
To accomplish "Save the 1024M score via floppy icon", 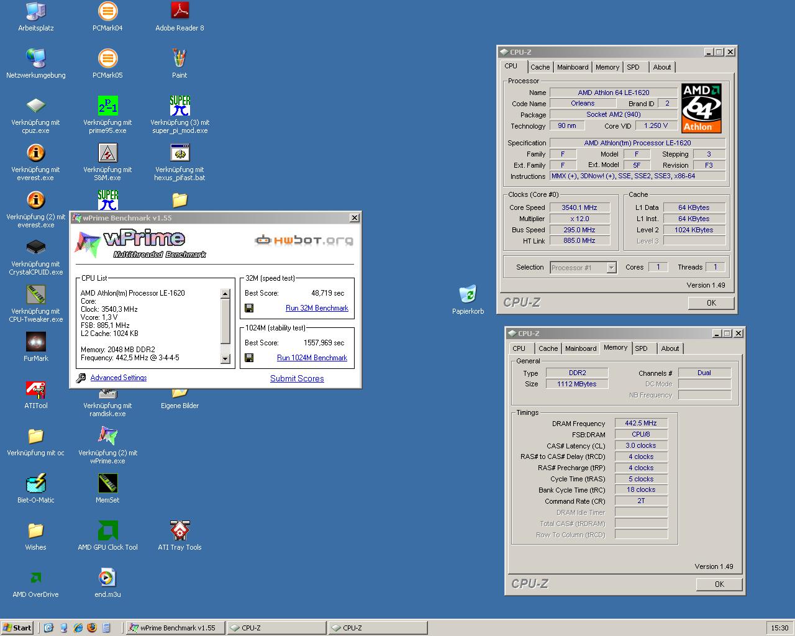I will coord(249,358).
